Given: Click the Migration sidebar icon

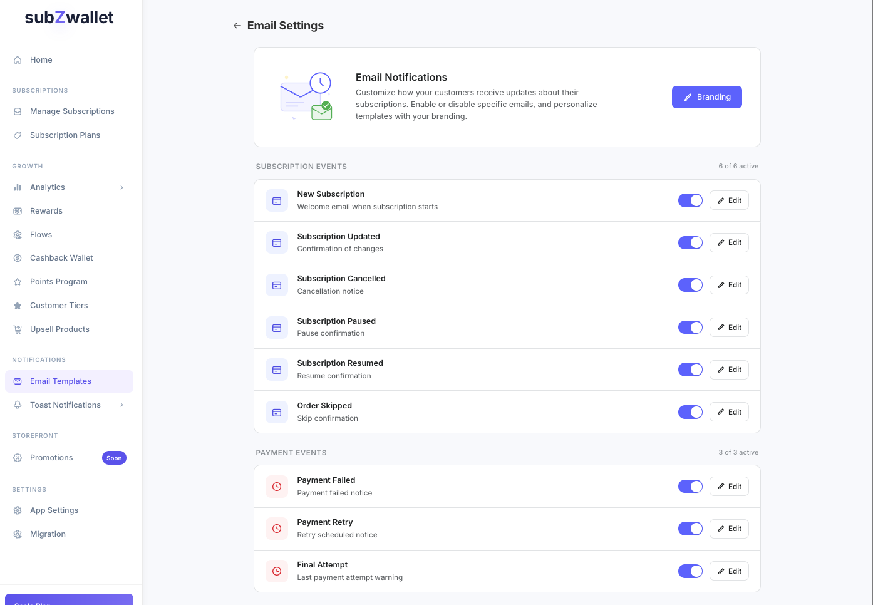Looking at the screenshot, I should click(x=18, y=534).
